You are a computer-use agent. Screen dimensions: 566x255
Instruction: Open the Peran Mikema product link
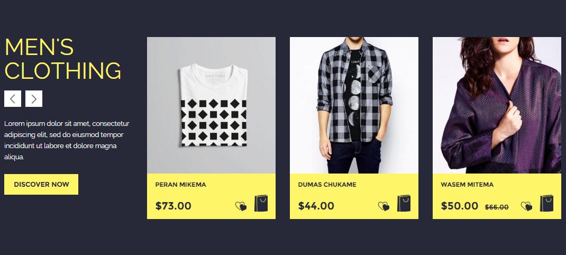180,185
